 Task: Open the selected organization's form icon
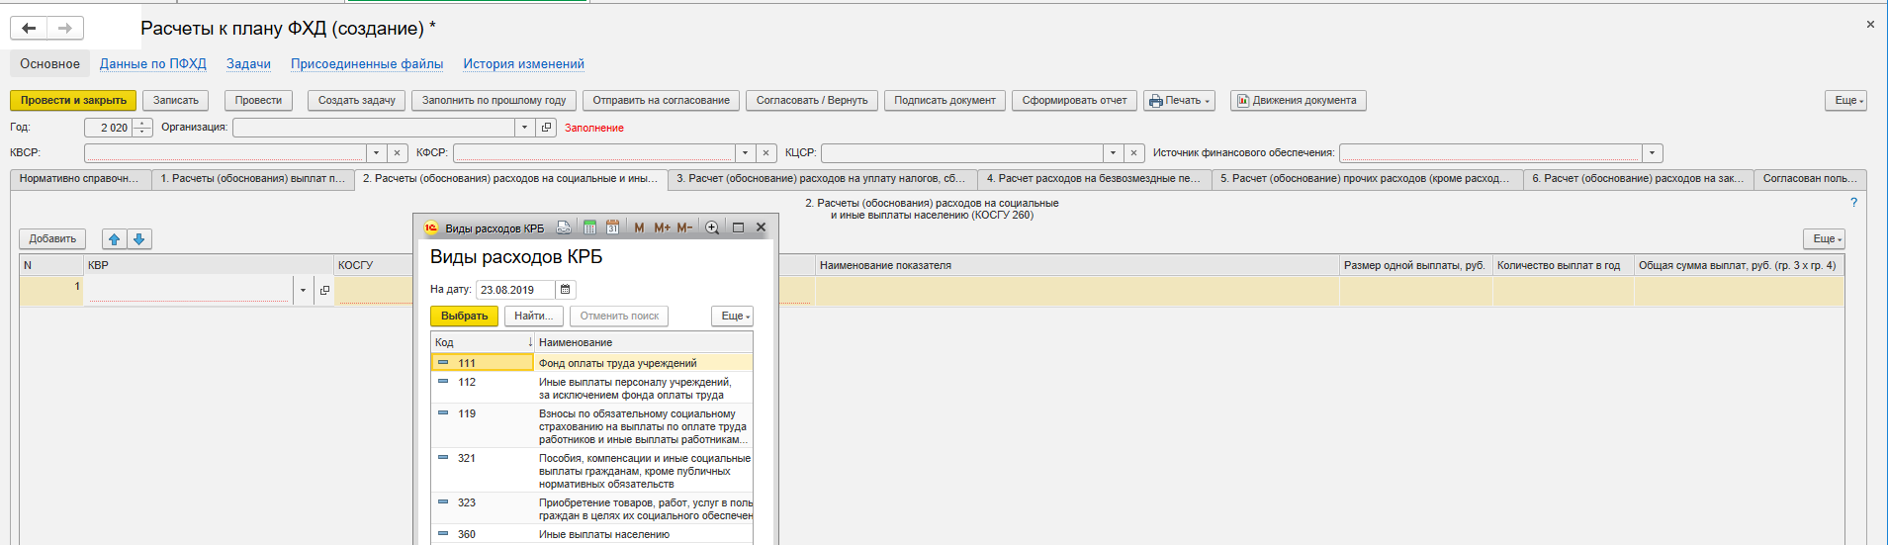(546, 128)
